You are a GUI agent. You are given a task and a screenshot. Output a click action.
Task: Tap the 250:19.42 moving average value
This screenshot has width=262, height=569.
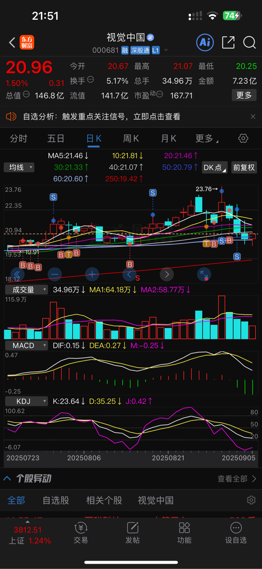point(124,179)
